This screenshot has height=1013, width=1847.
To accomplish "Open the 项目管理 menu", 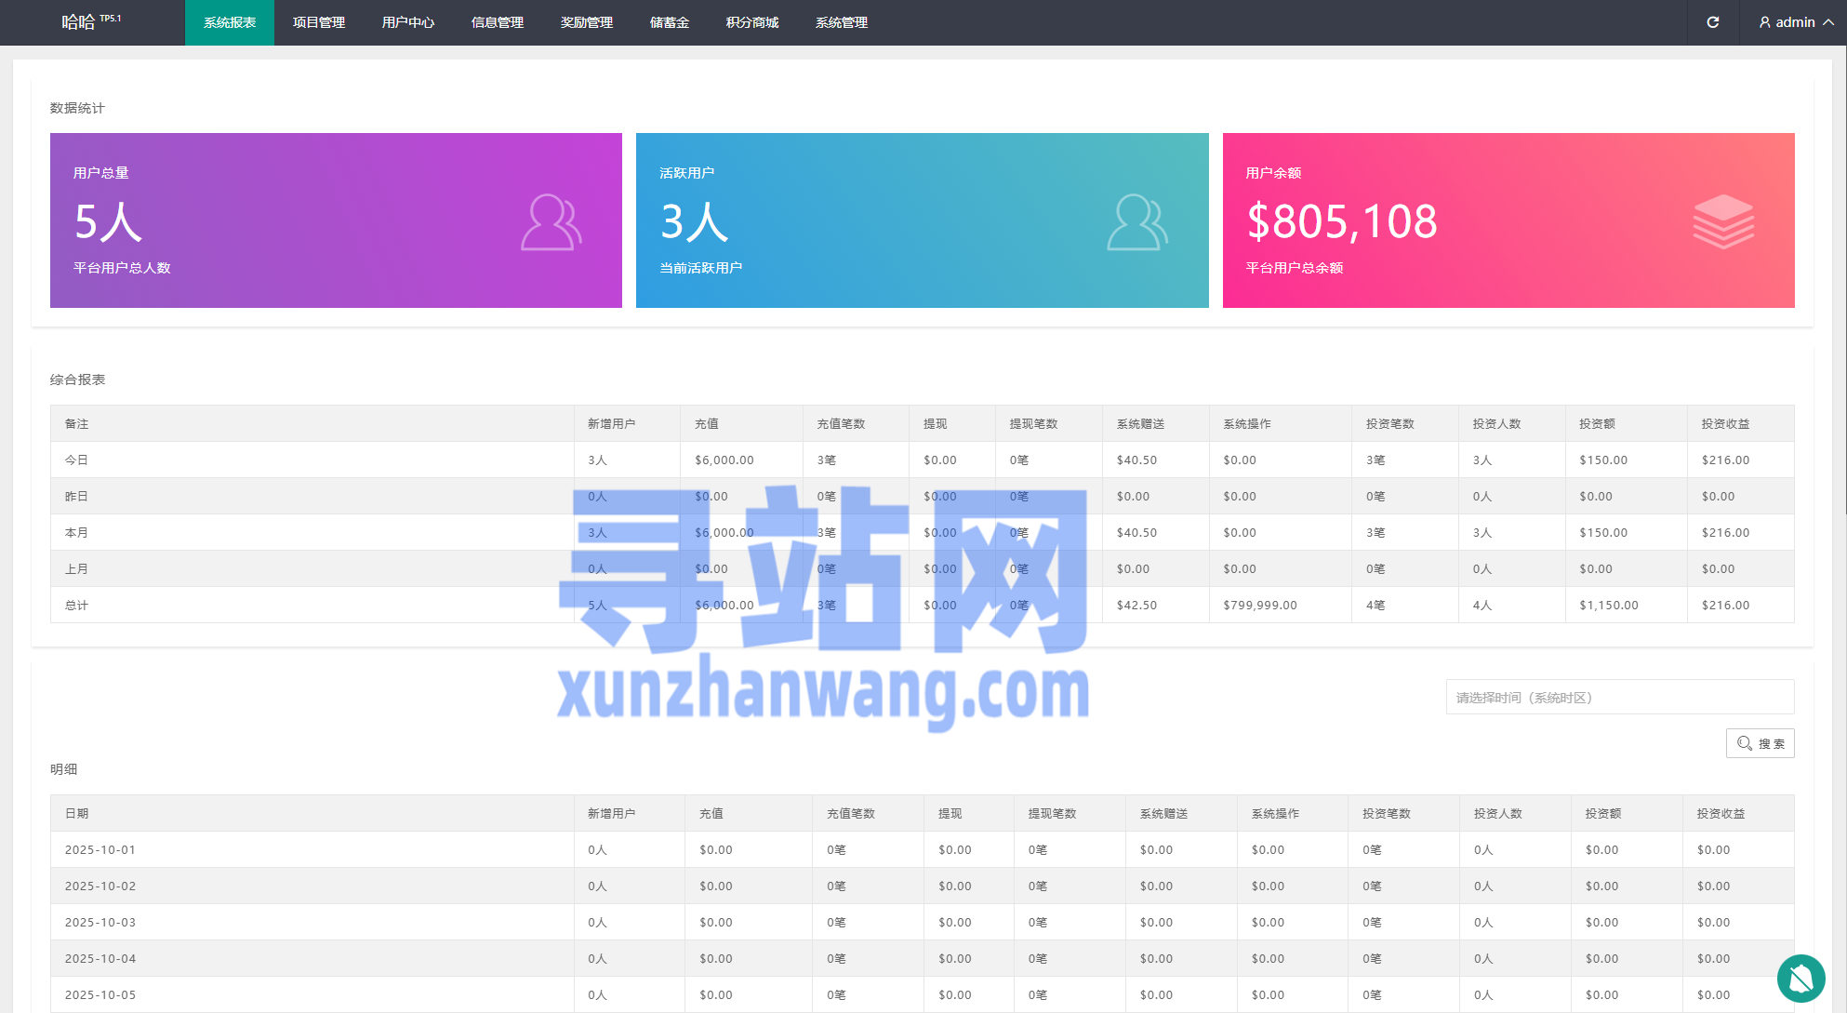I will click(319, 22).
